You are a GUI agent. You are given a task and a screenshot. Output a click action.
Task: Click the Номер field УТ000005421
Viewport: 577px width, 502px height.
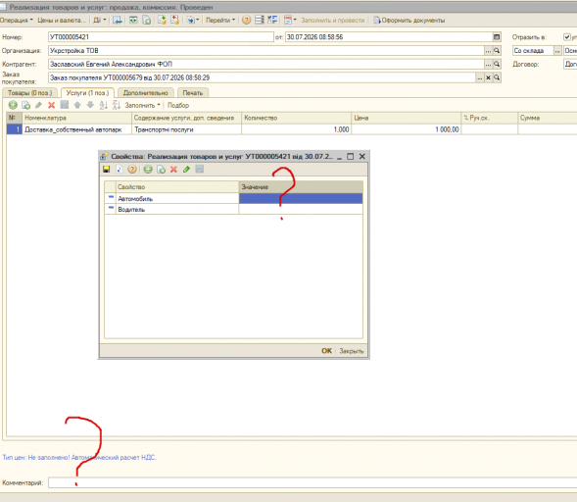pyautogui.click(x=161, y=37)
